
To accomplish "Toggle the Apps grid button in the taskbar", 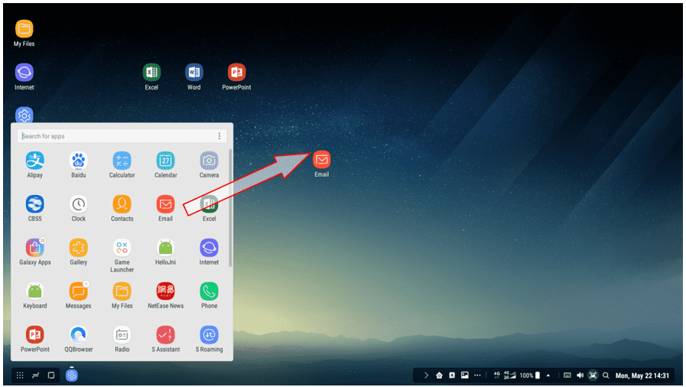I will pos(20,376).
